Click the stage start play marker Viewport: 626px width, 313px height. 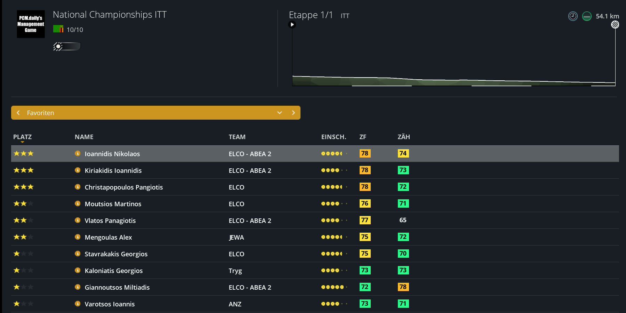point(292,24)
